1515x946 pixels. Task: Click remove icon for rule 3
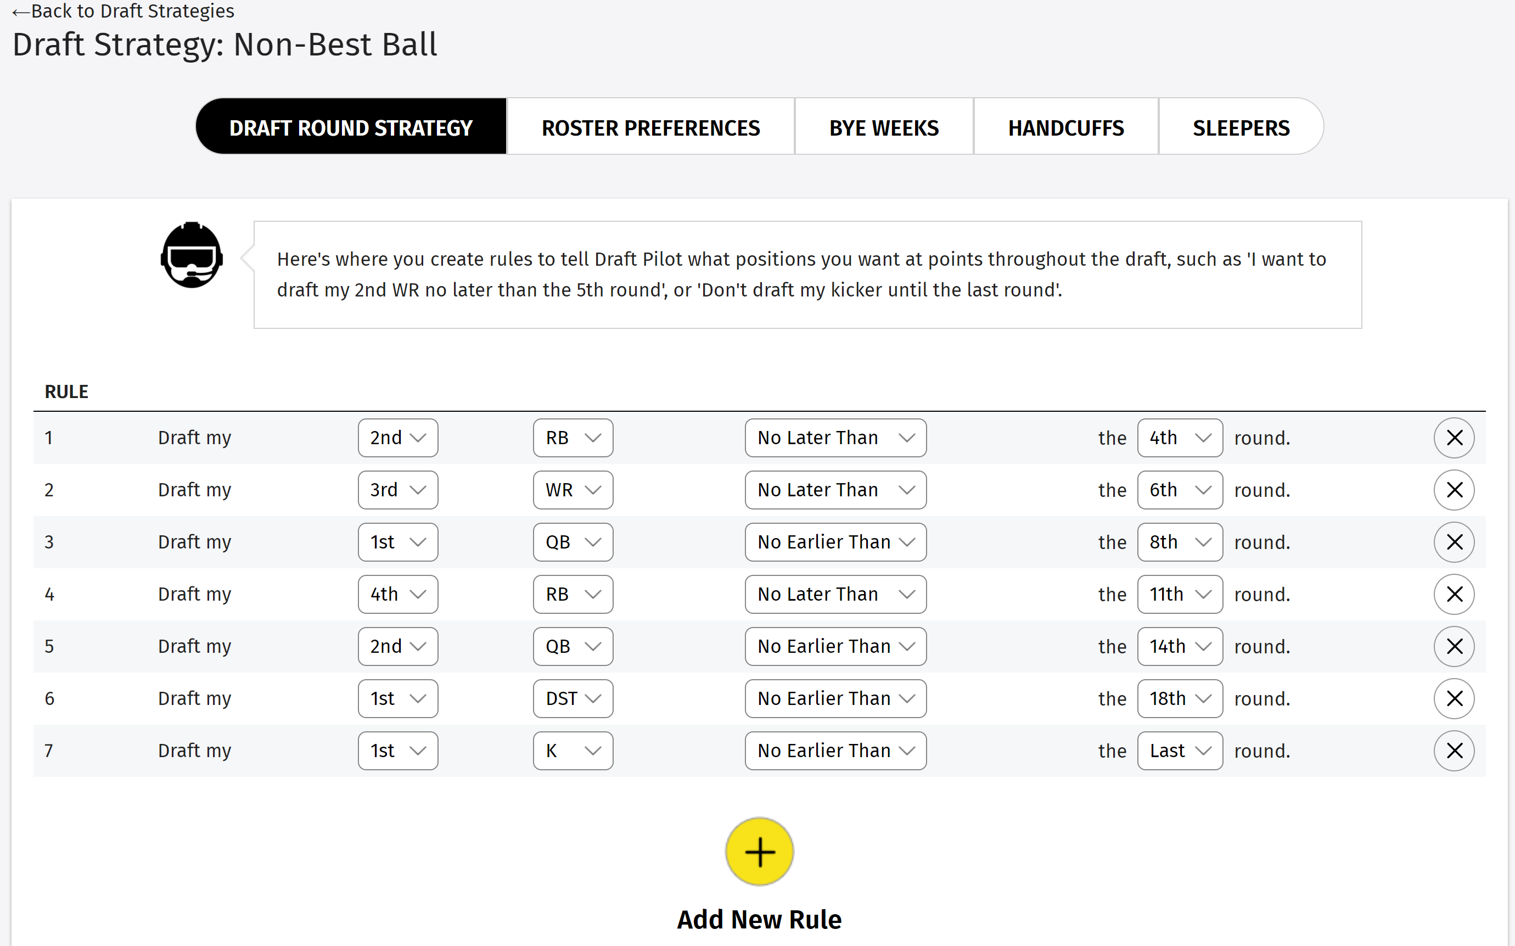(1455, 542)
